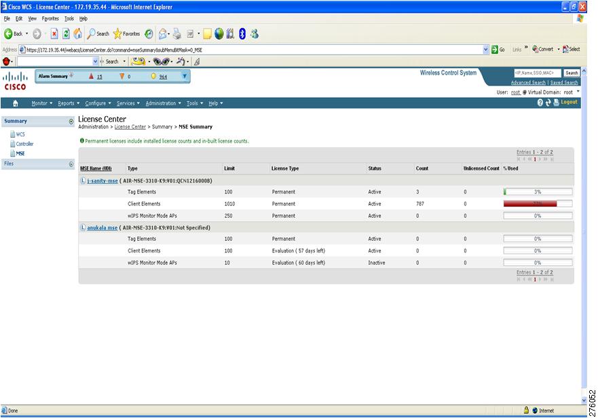Click the Bluetooth icon in the toolbar
The image size is (598, 418).
(x=242, y=34)
